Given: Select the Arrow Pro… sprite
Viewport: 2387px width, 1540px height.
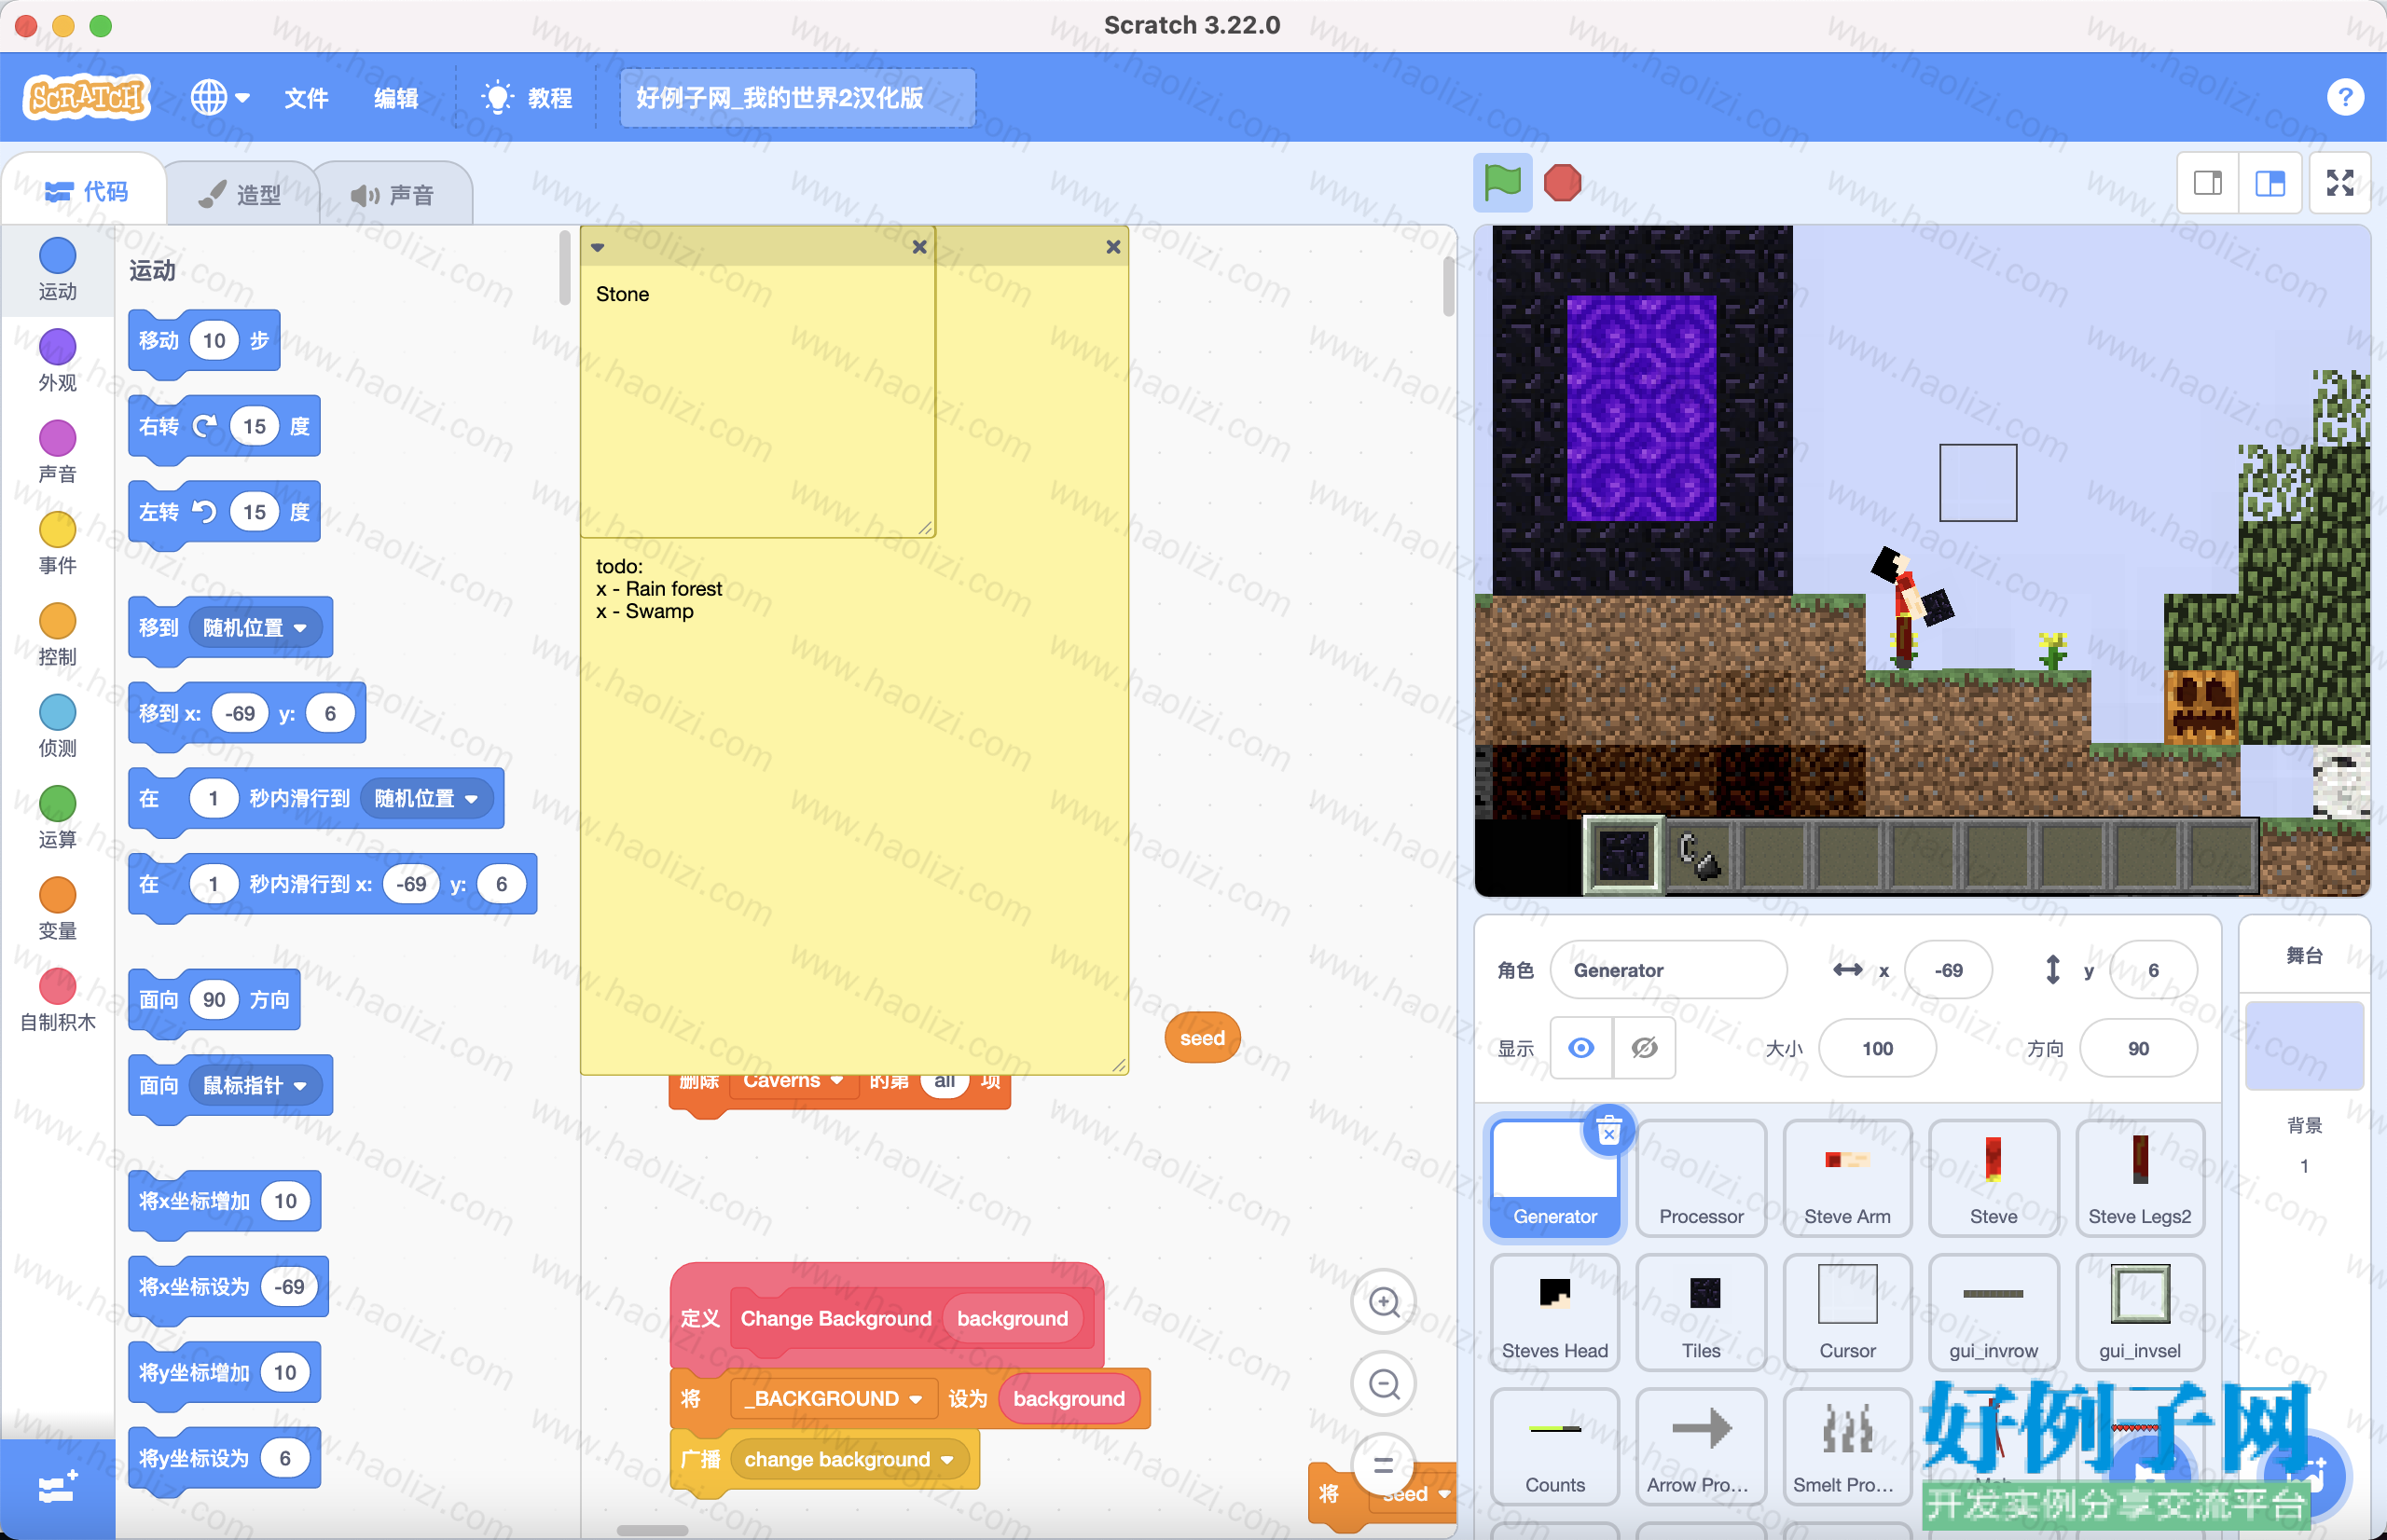Looking at the screenshot, I should (x=1701, y=1446).
